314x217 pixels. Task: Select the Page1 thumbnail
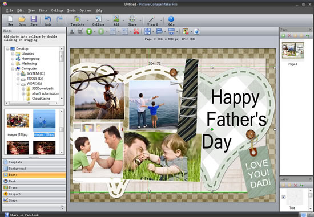point(293,50)
